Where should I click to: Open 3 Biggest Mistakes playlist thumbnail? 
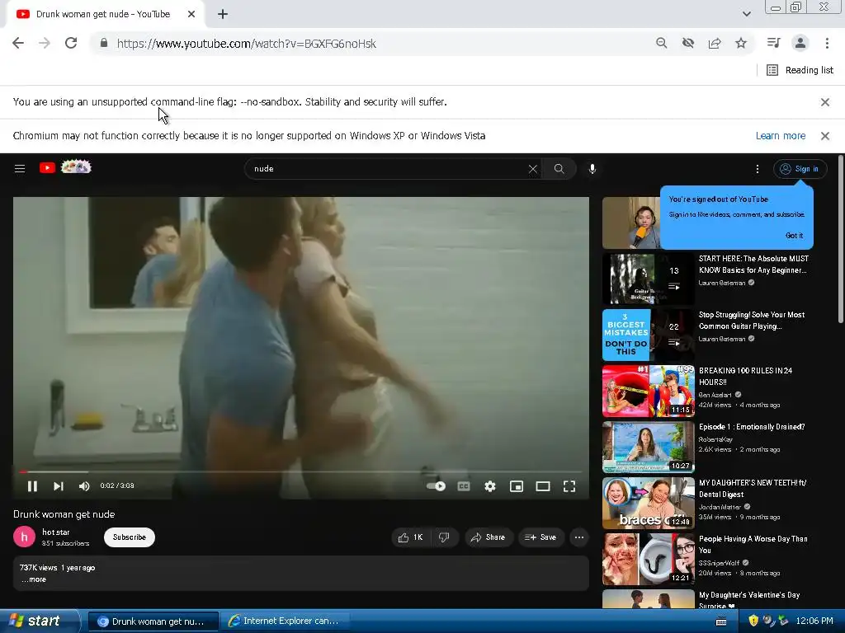(649, 335)
